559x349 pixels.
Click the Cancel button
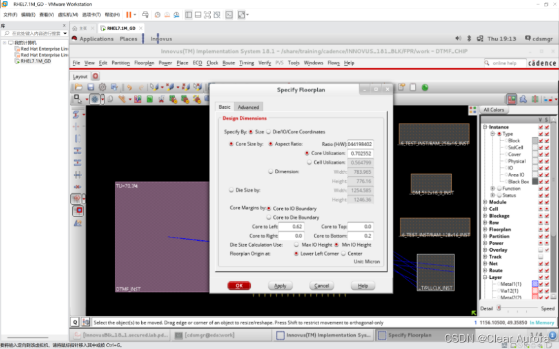tap(321, 286)
